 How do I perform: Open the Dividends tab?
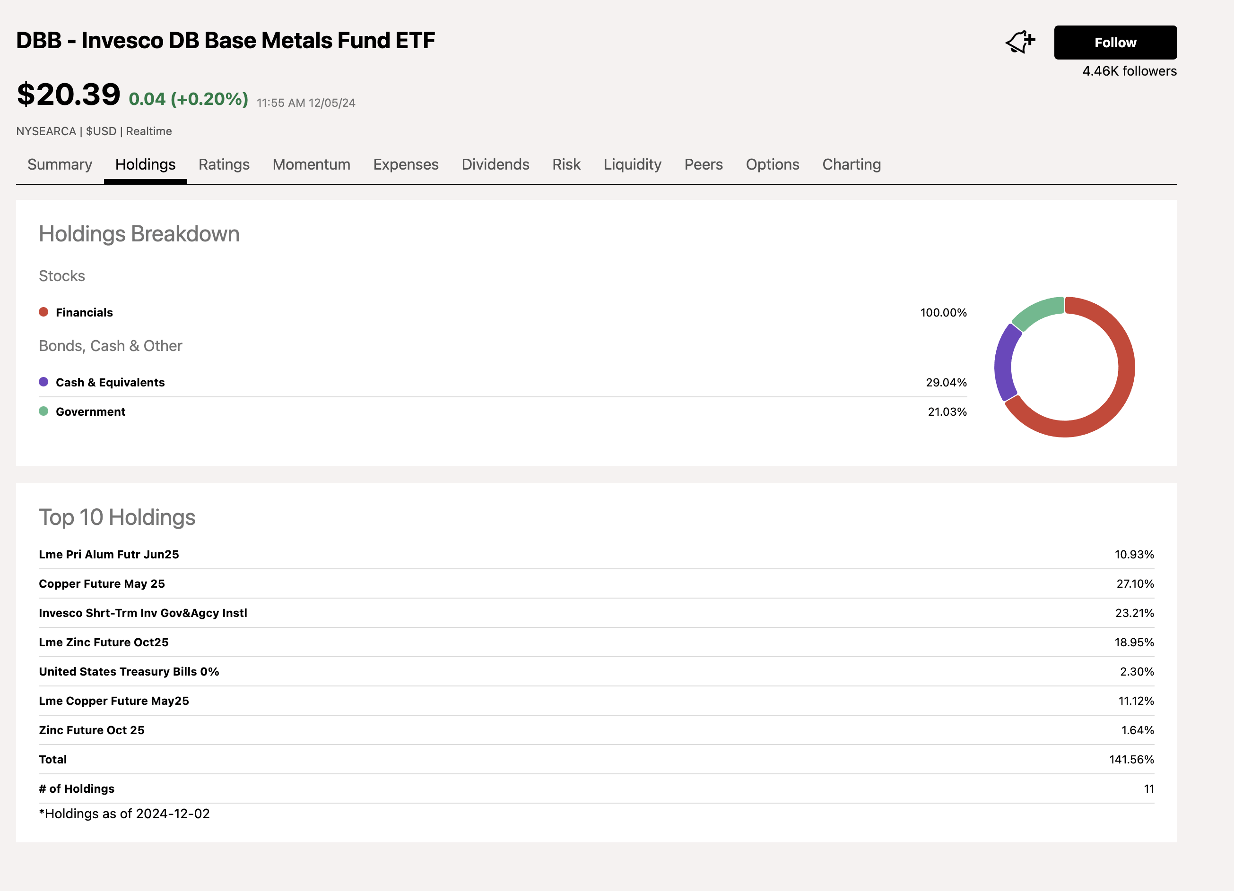point(495,164)
